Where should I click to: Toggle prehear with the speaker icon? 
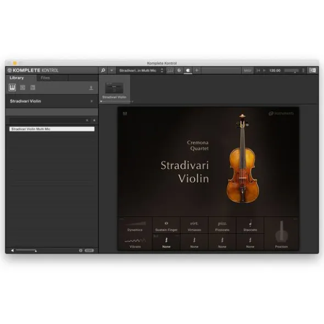(12, 251)
